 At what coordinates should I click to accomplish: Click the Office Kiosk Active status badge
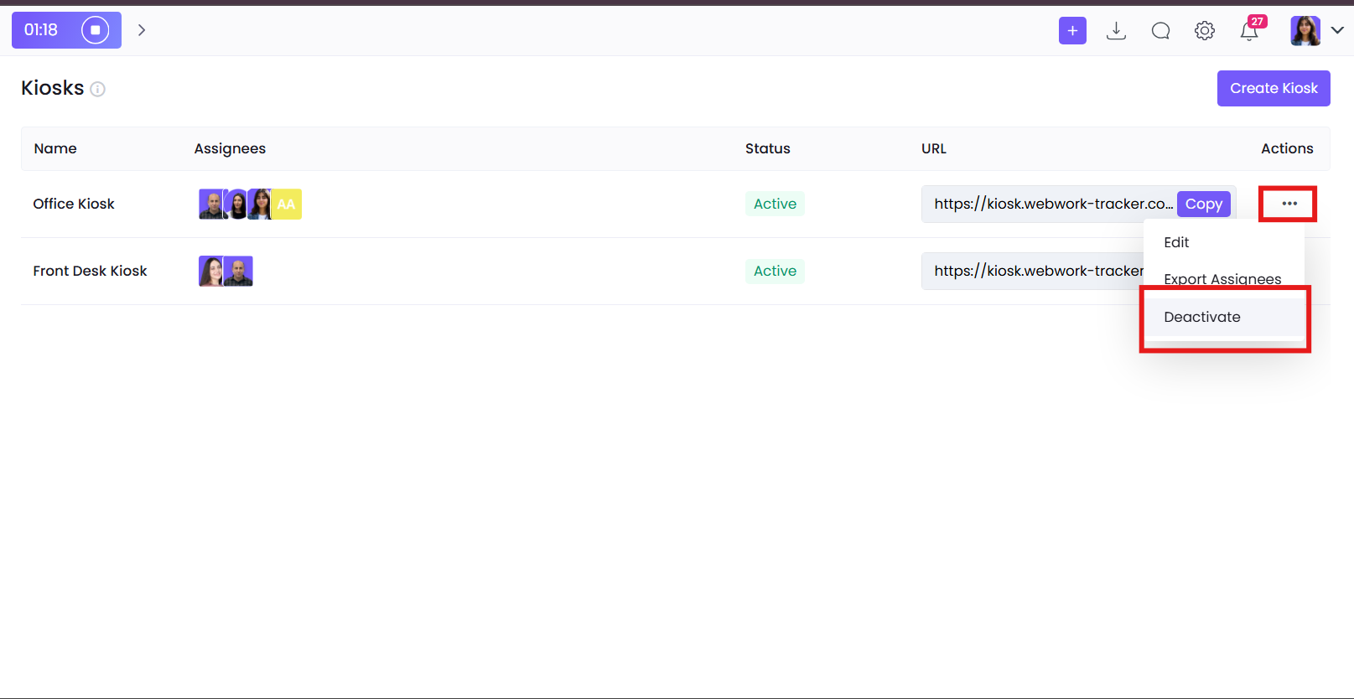click(775, 204)
